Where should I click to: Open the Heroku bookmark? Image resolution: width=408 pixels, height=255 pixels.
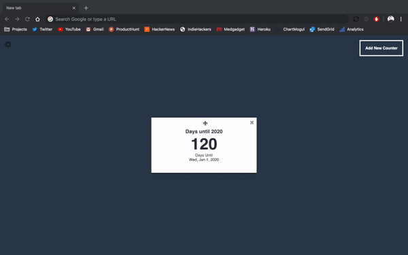pyautogui.click(x=260, y=29)
